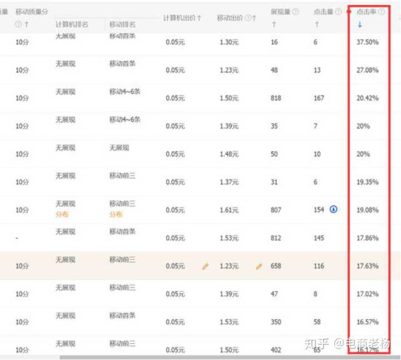The height and width of the screenshot is (360, 401).
Task: Click the 点击量 column header label
Action: (x=324, y=12)
